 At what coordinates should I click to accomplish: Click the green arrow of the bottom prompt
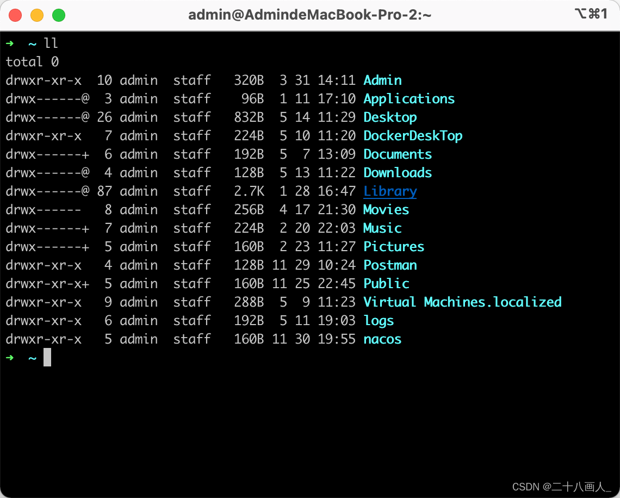tap(10, 358)
